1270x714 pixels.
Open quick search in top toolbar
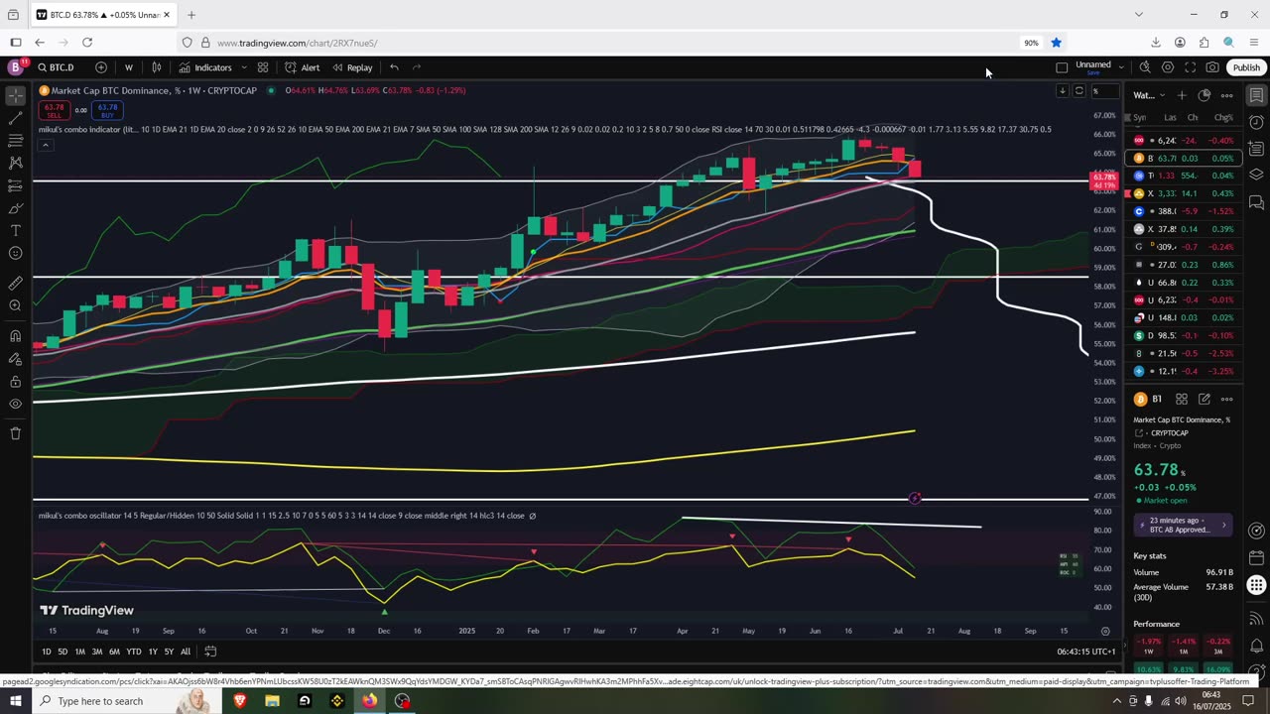[x=1145, y=67]
